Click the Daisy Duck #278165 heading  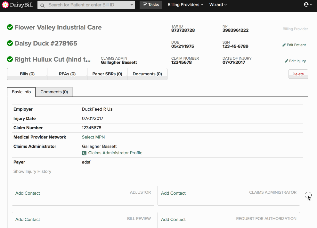46,43
